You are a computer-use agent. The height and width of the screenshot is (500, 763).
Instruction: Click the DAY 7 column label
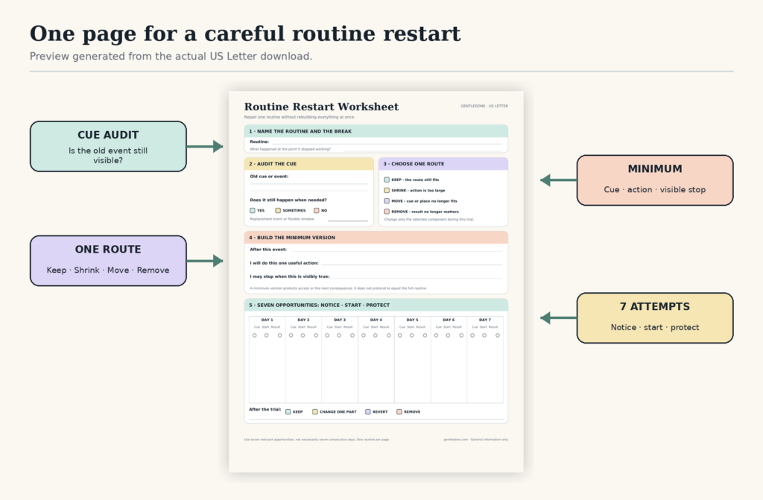coord(485,320)
